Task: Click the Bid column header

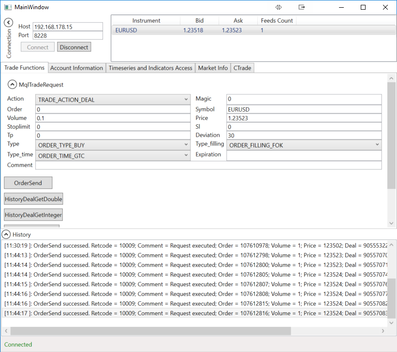Action: point(200,20)
